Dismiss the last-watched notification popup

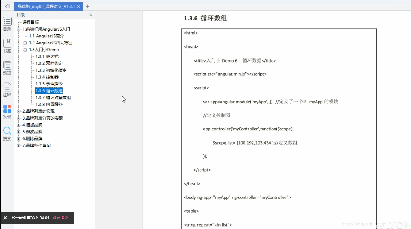pyautogui.click(x=5, y=218)
